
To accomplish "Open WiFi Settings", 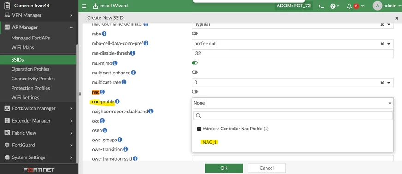I will coord(25,97).
